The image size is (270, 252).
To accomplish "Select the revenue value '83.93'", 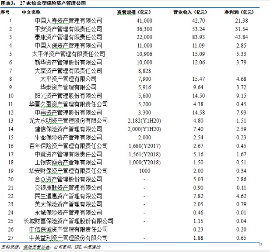I will click(x=199, y=37).
